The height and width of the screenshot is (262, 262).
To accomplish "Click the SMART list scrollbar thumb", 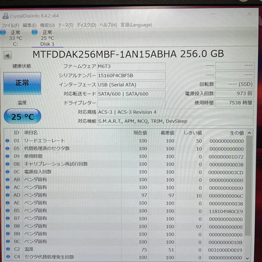I will (x=248, y=186).
